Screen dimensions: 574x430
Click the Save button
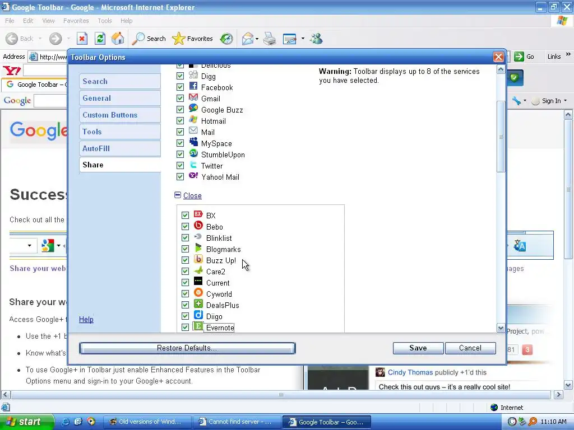(x=418, y=348)
